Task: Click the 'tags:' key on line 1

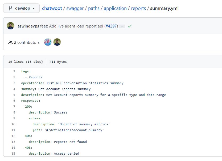Action: click(x=26, y=71)
